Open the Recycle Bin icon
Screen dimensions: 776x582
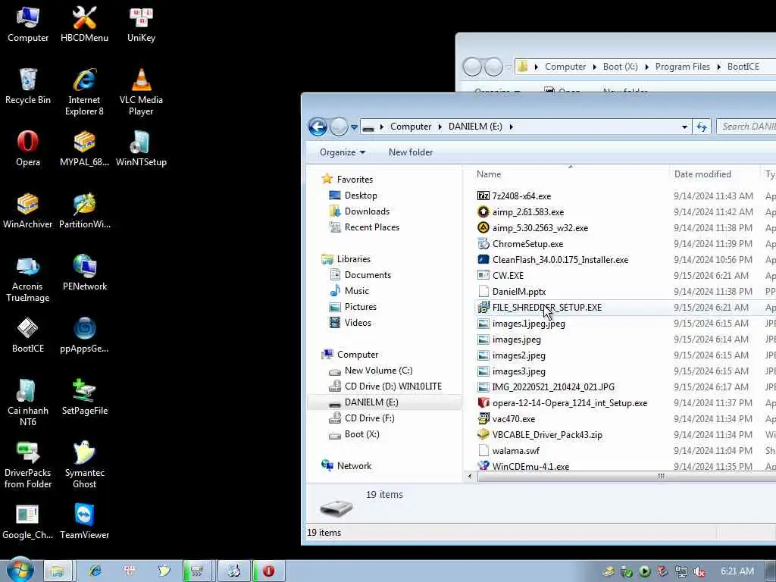28,86
